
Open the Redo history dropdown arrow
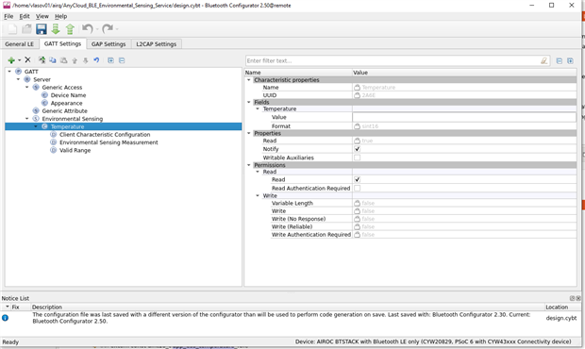click(117, 28)
